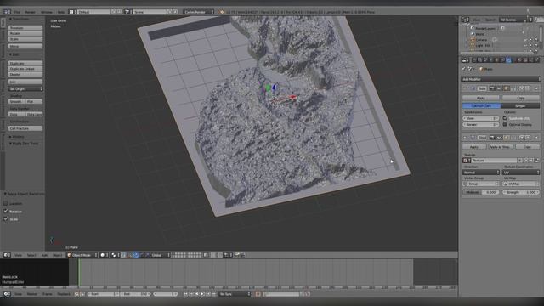Select the active Modifiers wrench tab
This screenshot has width=544, height=306.
pyautogui.click(x=509, y=60)
